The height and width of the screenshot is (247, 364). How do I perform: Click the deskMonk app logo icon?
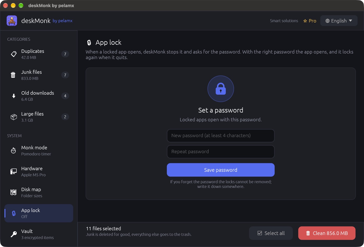pos(12,21)
